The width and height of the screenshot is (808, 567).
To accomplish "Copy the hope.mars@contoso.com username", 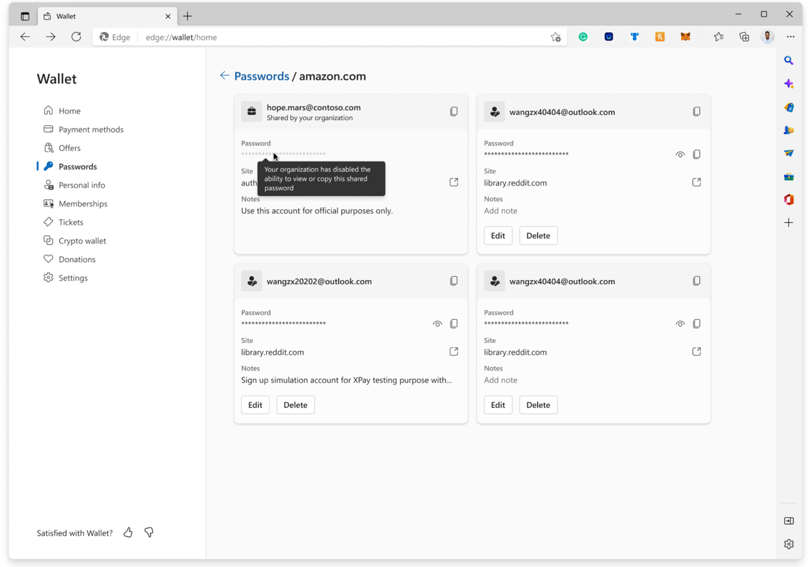I will (x=454, y=111).
